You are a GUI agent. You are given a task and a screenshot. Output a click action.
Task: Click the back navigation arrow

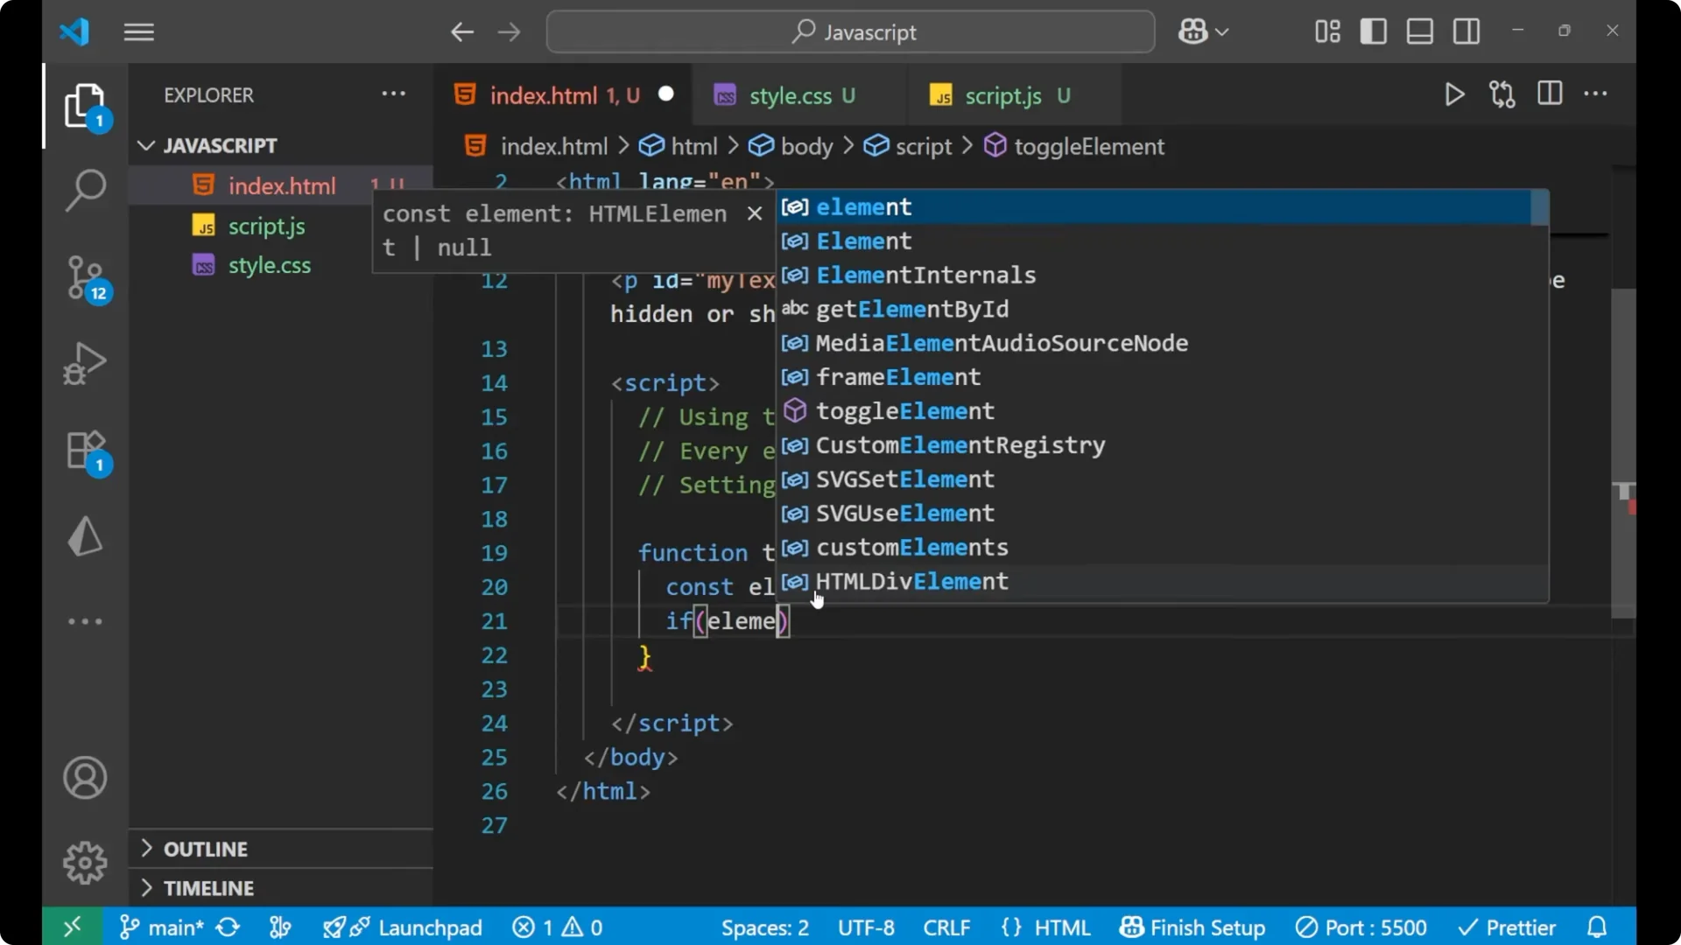[x=462, y=31]
